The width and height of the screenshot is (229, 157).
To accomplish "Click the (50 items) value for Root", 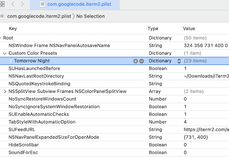I will click(195, 38).
